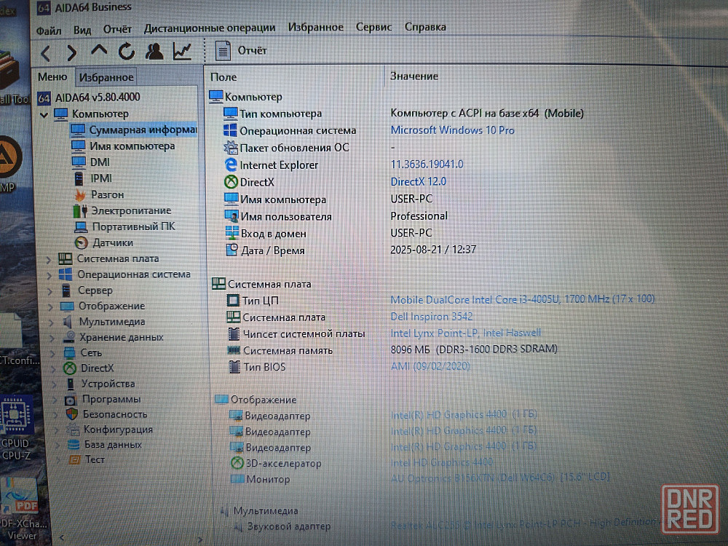Click the Отчёт report toolbar button
Viewport: 728px width, 546px height.
(x=242, y=50)
